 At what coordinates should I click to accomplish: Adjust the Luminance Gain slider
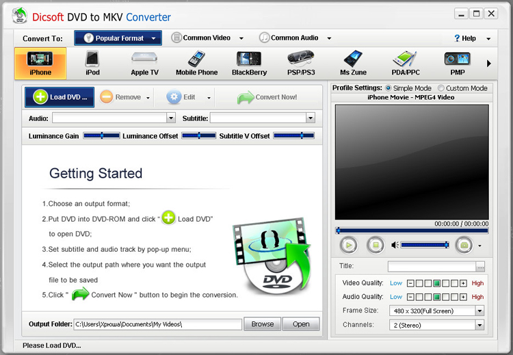click(x=101, y=136)
